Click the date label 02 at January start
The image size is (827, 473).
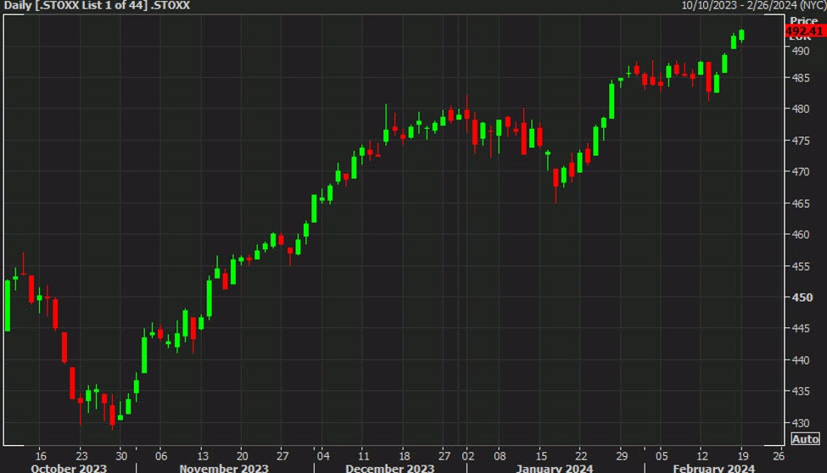(468, 456)
